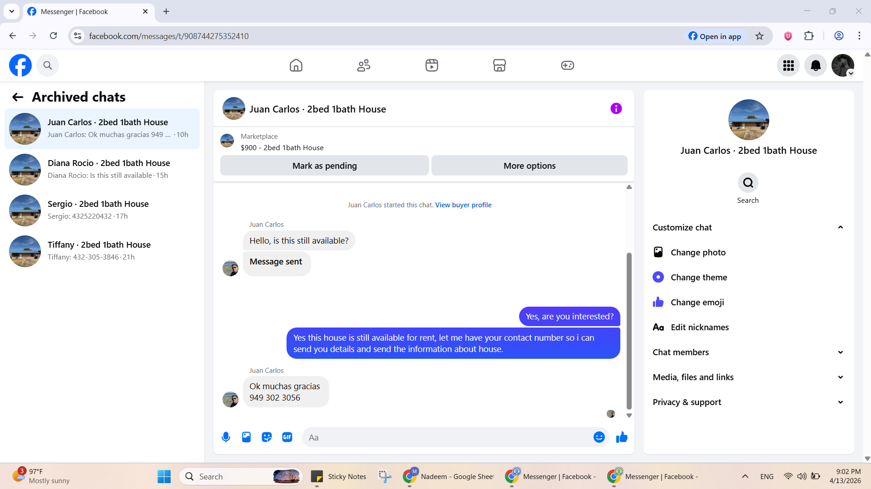This screenshot has height=489, width=871.
Task: Click Edit nicknames option
Action: point(748,327)
